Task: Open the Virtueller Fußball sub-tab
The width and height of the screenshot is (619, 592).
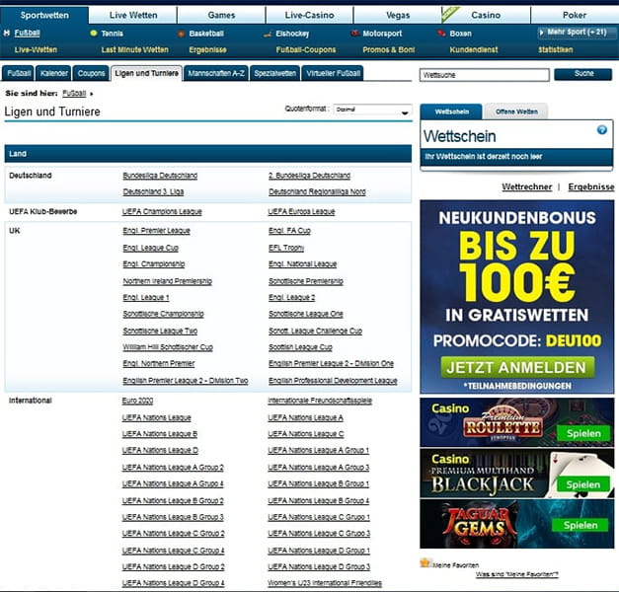Action: point(333,73)
